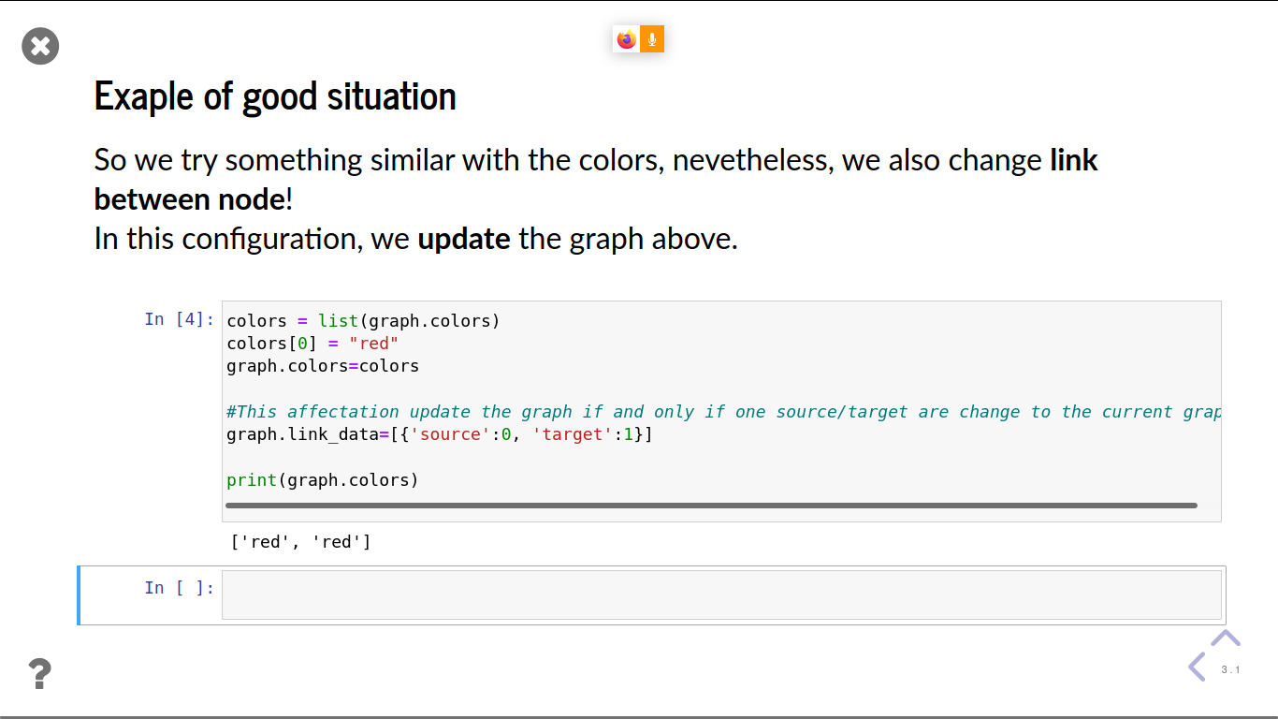Click the slide number 3.1 indicator
This screenshot has height=719, width=1278.
click(x=1231, y=669)
